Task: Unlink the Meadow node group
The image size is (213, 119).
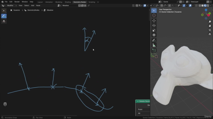Action: point(85,6)
